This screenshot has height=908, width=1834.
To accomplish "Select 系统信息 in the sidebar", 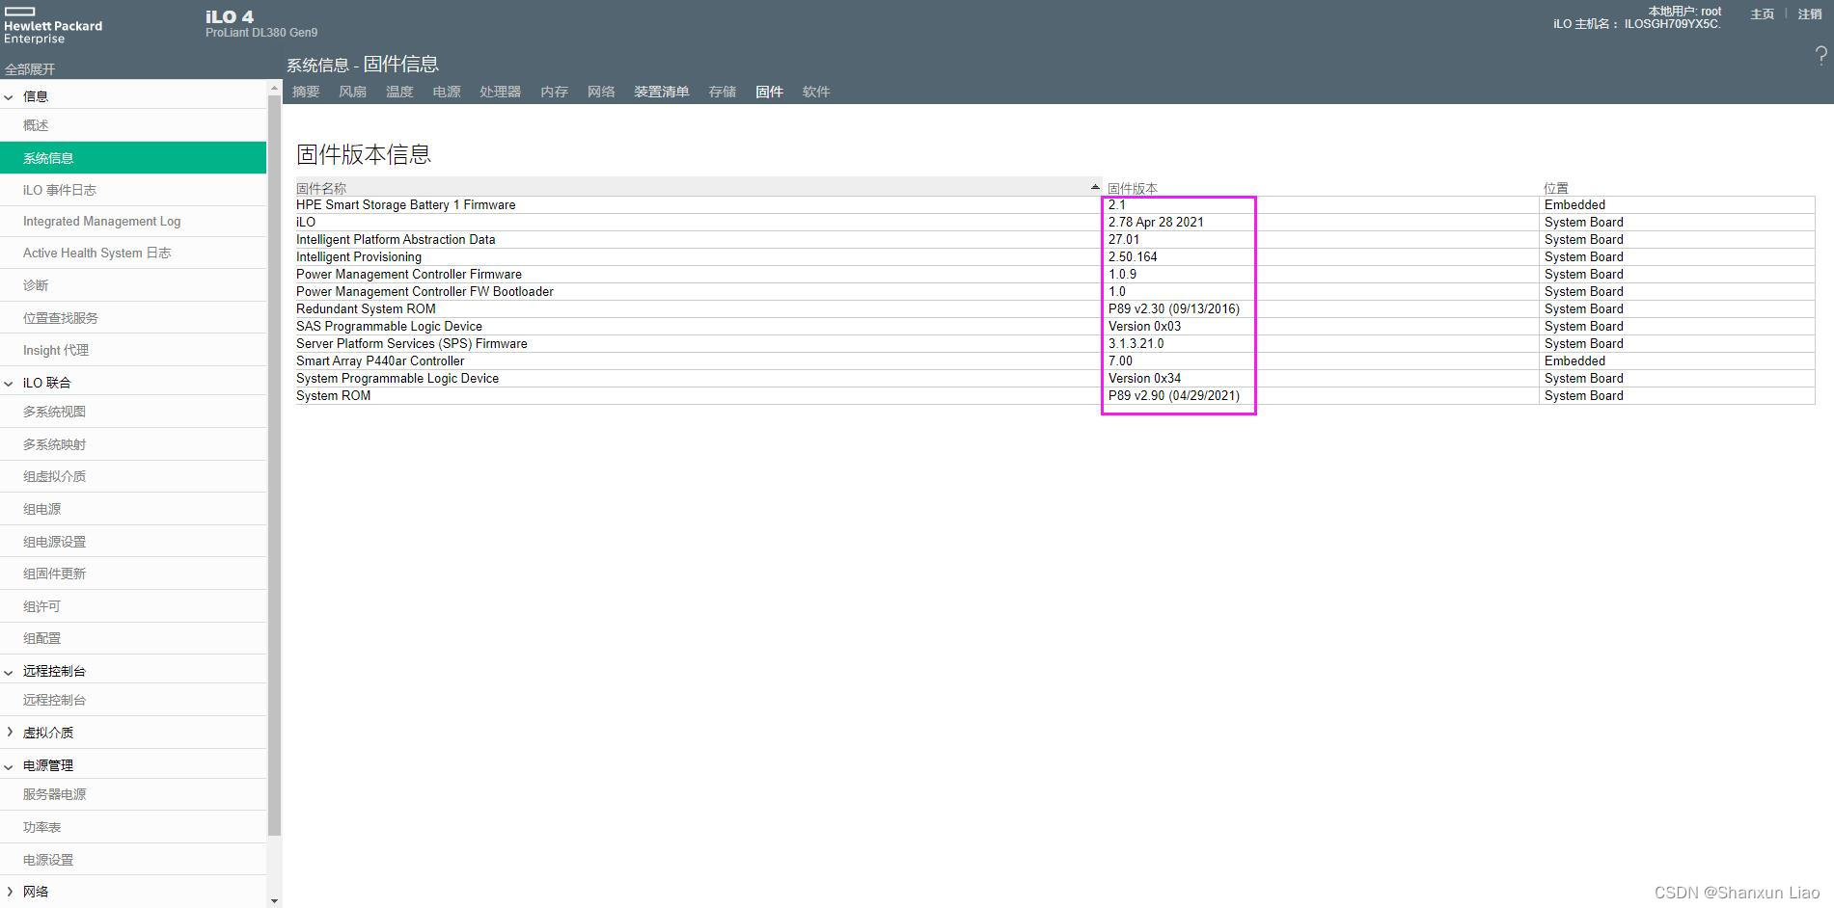I will coord(133,158).
